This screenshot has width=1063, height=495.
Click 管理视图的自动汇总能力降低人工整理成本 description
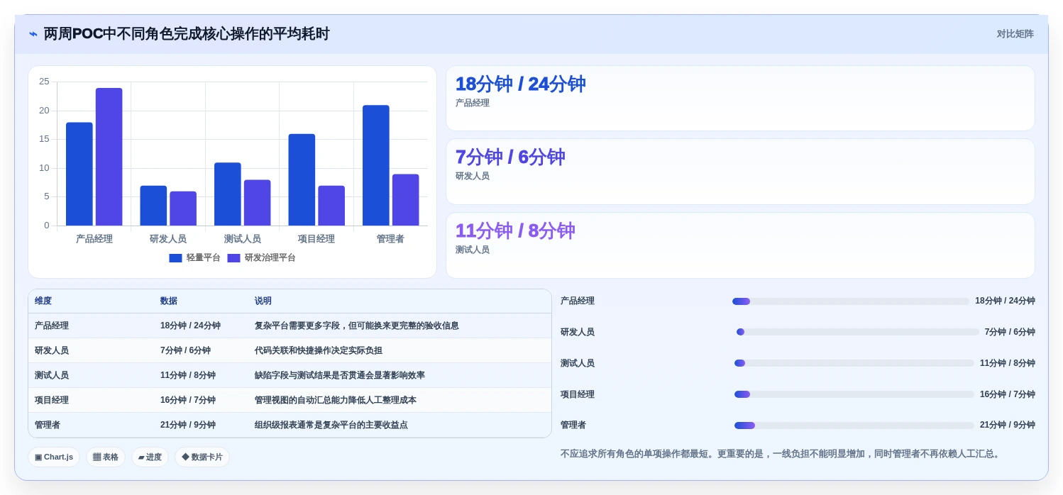(x=336, y=400)
